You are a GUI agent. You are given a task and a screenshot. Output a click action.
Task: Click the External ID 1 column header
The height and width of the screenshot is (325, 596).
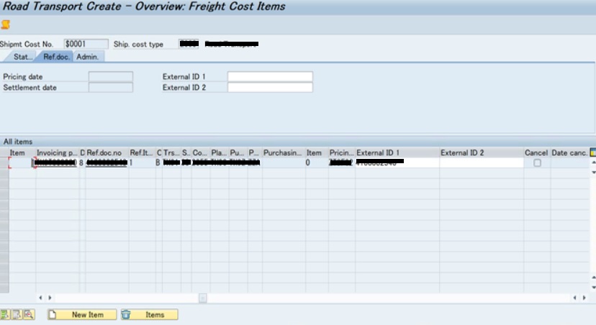coord(397,153)
